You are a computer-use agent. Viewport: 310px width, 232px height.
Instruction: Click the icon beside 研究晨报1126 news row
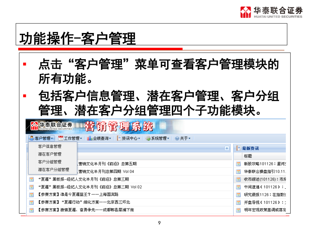click(238, 195)
